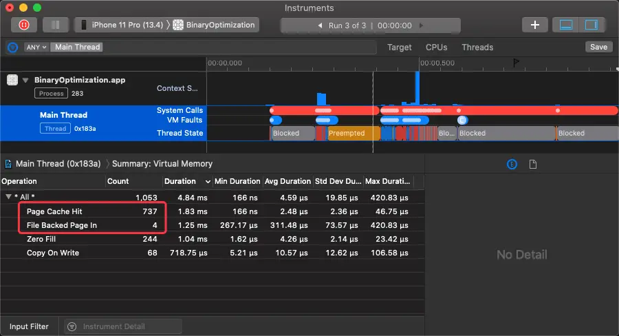This screenshot has width=619, height=336.
Task: Click the Thread State lane label
Action: click(180, 133)
